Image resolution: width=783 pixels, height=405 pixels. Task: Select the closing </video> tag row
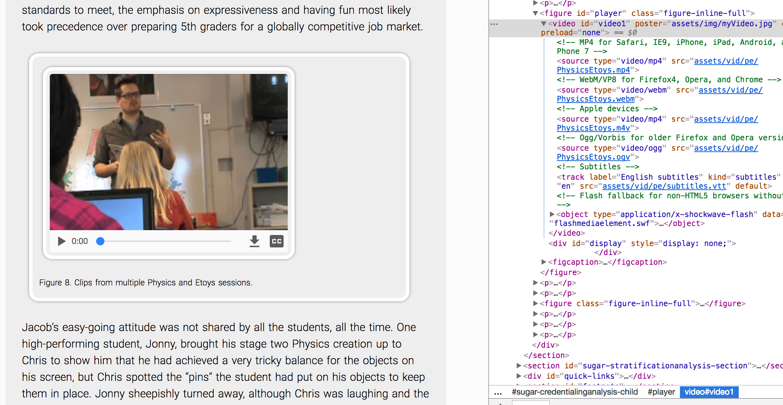click(x=567, y=233)
